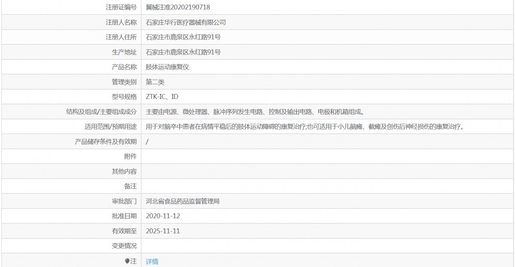Viewport: 515px width, 267px height.
Task: Click the 产品名称 label
Action: click(124, 67)
